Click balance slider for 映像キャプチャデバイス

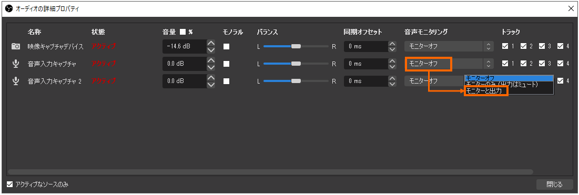296,47
